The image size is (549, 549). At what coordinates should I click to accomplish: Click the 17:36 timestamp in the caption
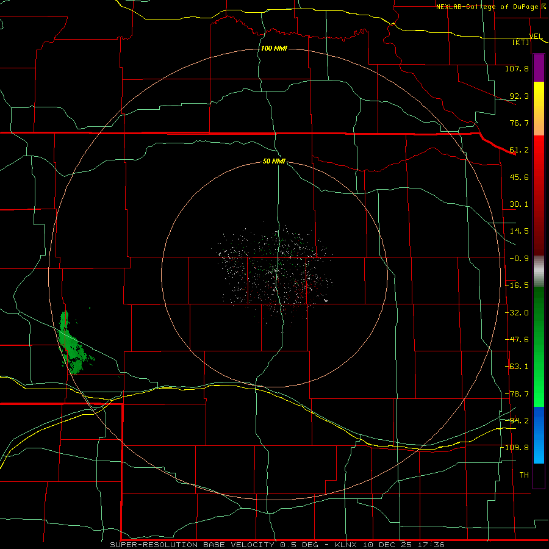[x=432, y=545]
